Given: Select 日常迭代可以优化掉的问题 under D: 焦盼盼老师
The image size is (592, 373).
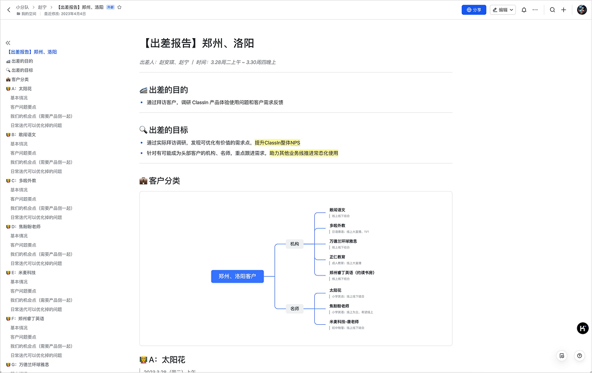Looking at the screenshot, I should coord(36,263).
